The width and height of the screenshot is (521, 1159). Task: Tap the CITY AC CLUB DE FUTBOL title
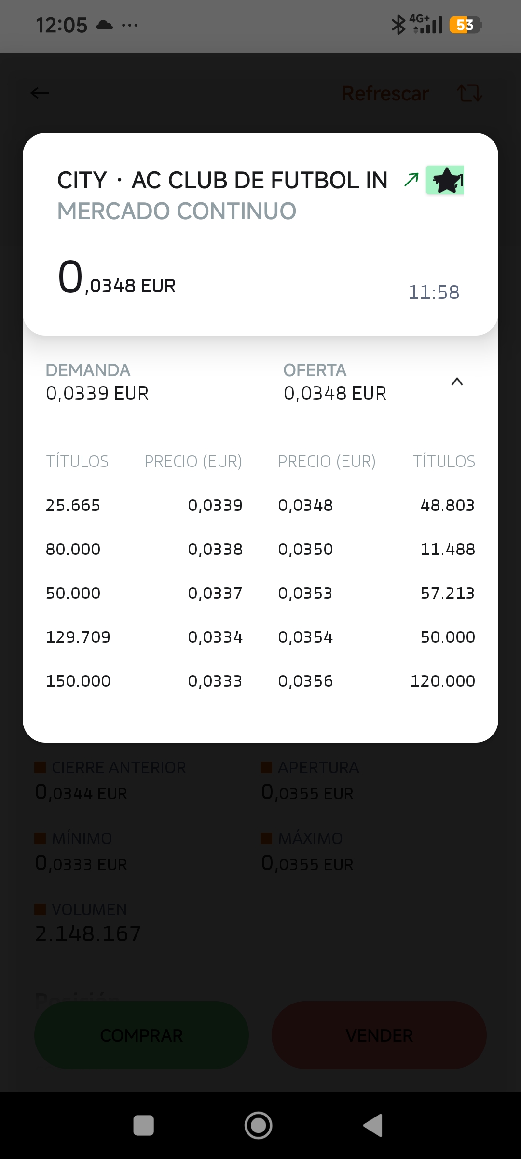(x=222, y=181)
